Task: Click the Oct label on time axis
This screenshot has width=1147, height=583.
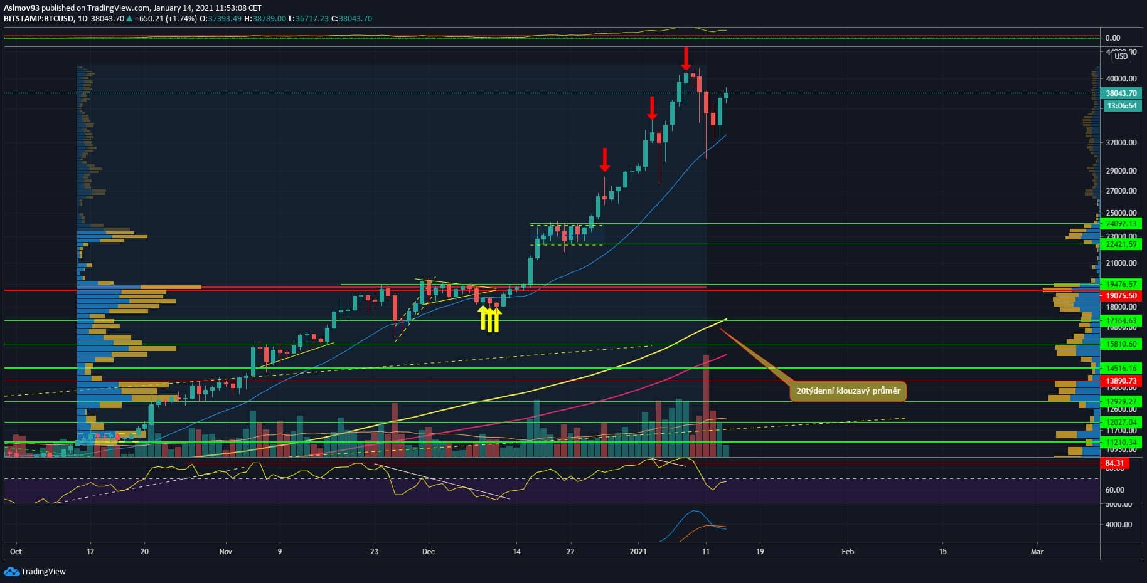Action: pos(16,552)
